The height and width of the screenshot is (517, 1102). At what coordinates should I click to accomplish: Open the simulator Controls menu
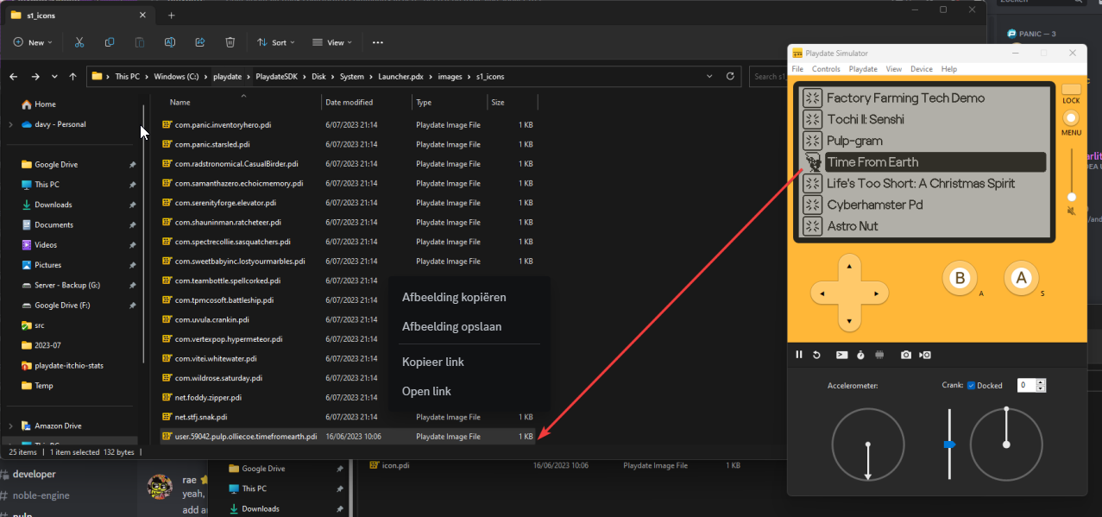click(826, 69)
